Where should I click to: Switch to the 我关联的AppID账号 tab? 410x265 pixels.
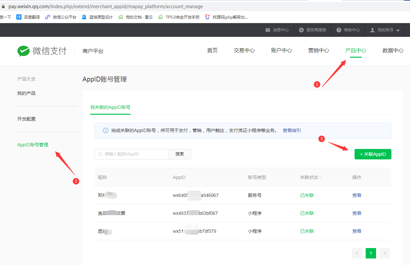pos(110,107)
